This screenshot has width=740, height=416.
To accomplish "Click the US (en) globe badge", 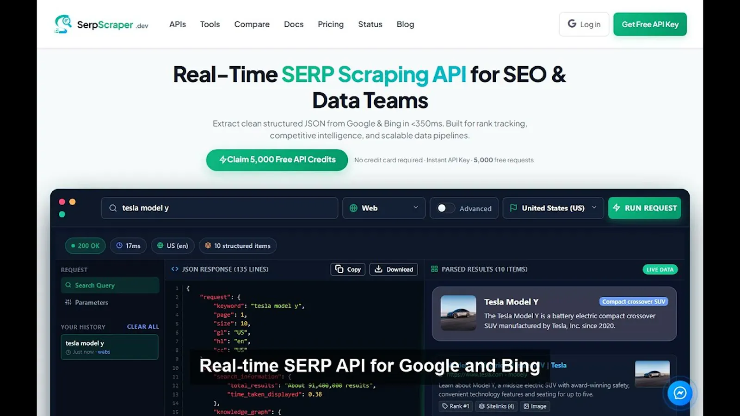I will (x=173, y=245).
